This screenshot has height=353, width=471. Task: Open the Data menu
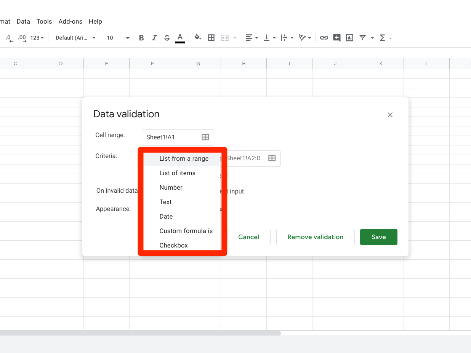tap(23, 21)
